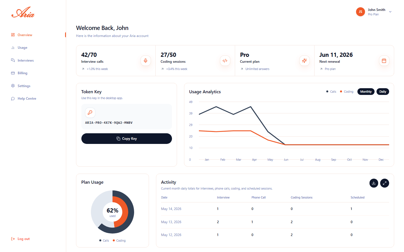Click the microphone icon on Interview calls card
Image resolution: width=404 pixels, height=252 pixels.
pos(146,60)
